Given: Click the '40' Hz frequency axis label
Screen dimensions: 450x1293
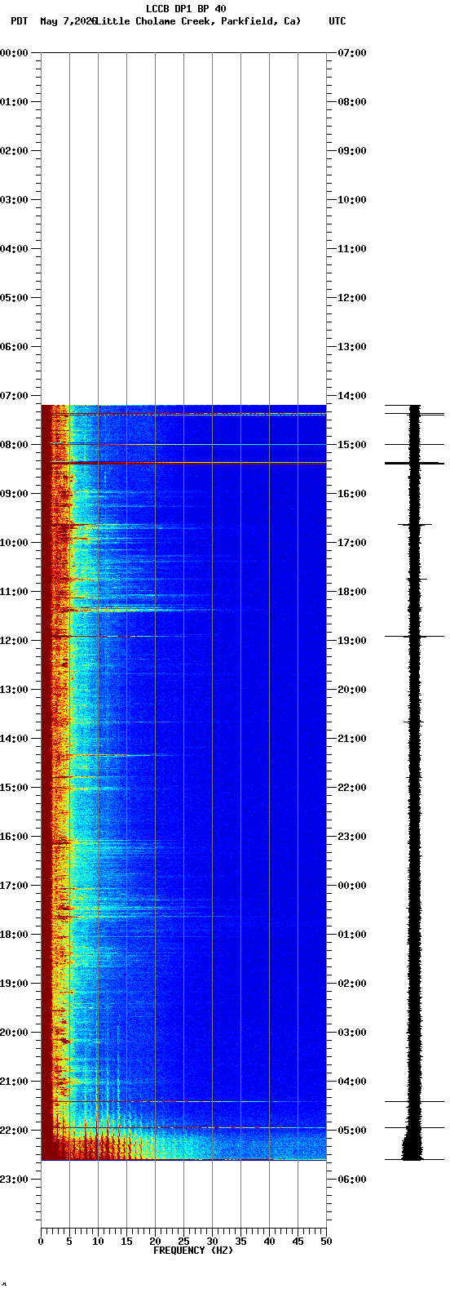Looking at the screenshot, I should pyautogui.click(x=269, y=1242).
